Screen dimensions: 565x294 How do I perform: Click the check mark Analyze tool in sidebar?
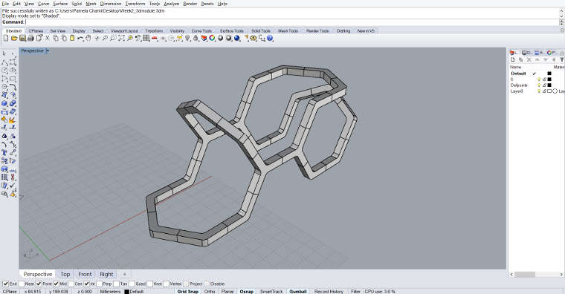coord(13,186)
